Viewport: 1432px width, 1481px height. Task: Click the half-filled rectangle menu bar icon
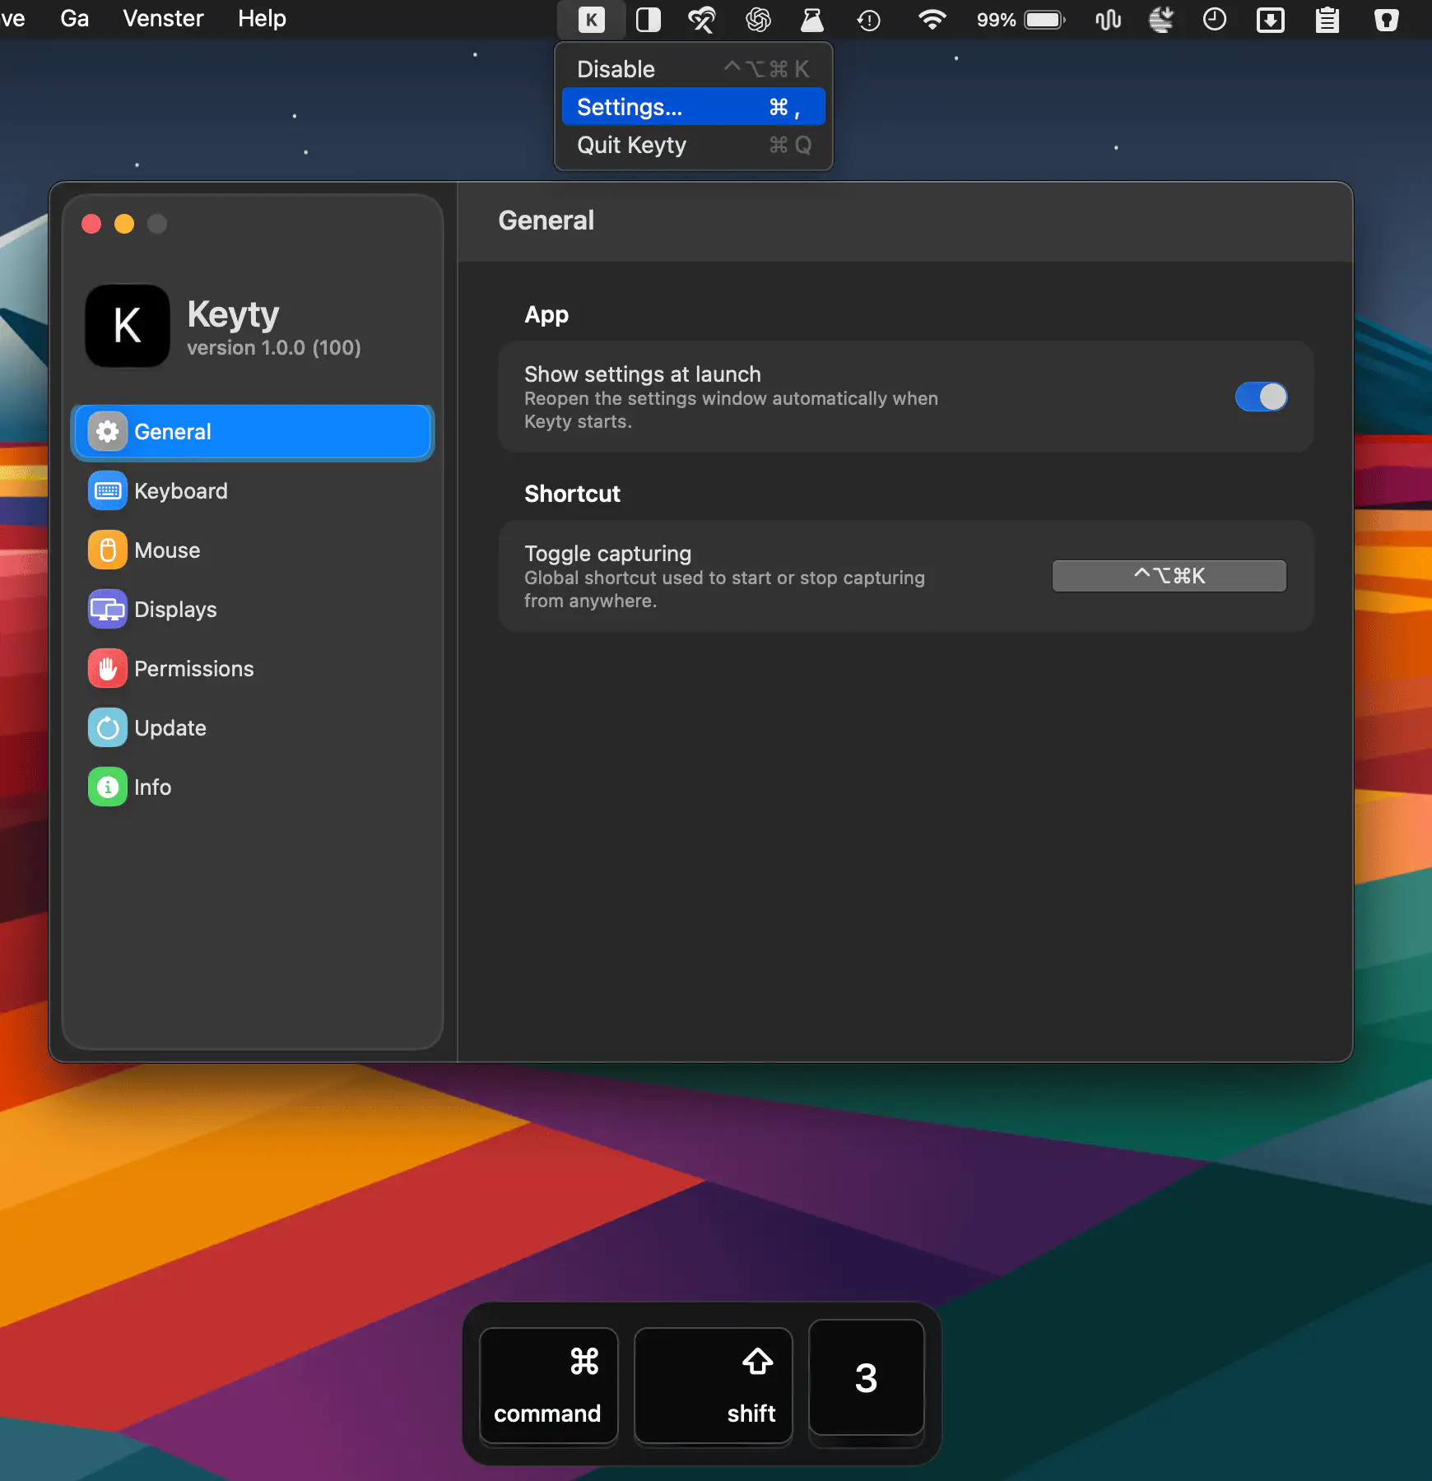tap(649, 20)
